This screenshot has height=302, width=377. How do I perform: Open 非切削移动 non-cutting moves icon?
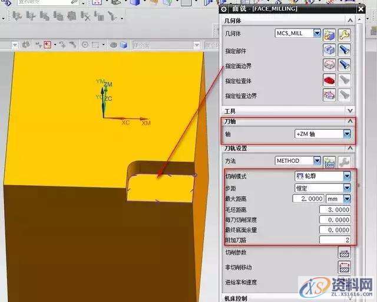[344, 267]
